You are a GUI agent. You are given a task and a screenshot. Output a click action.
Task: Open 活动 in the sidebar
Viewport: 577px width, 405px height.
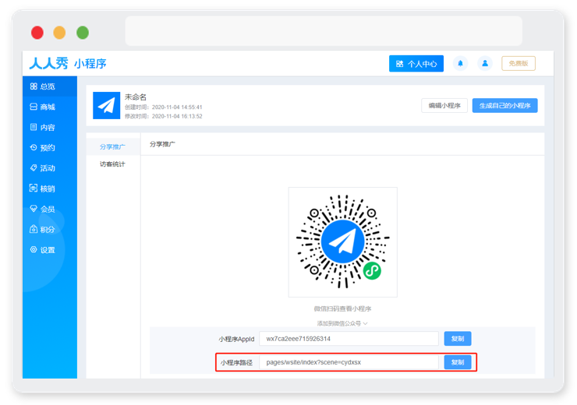[50, 168]
